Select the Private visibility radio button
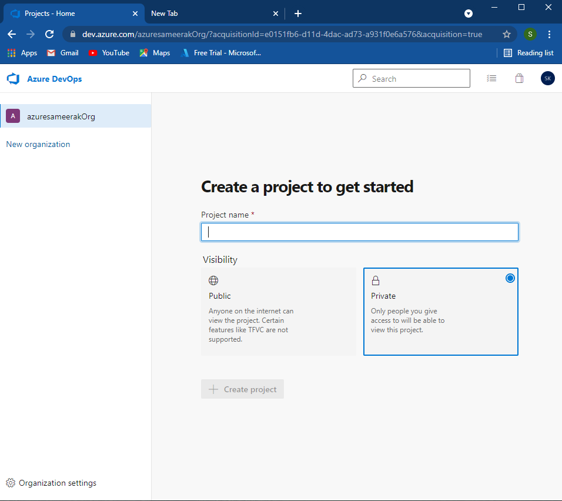Viewport: 562px width, 501px height. pos(510,278)
